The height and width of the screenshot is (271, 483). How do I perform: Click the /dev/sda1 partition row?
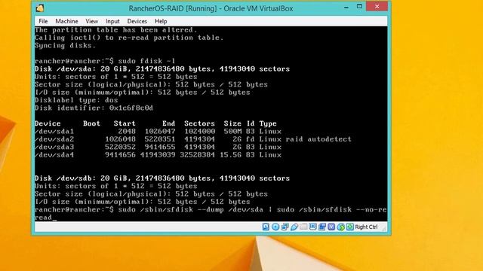click(158, 132)
